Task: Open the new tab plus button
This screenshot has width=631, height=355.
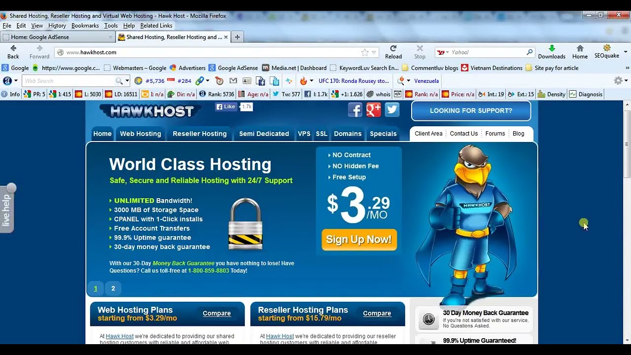Action: coord(237,37)
